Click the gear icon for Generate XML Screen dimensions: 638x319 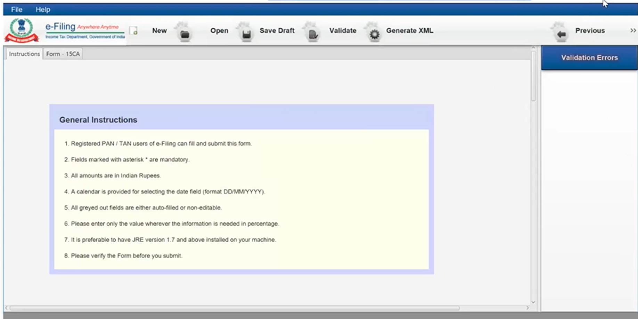[374, 34]
